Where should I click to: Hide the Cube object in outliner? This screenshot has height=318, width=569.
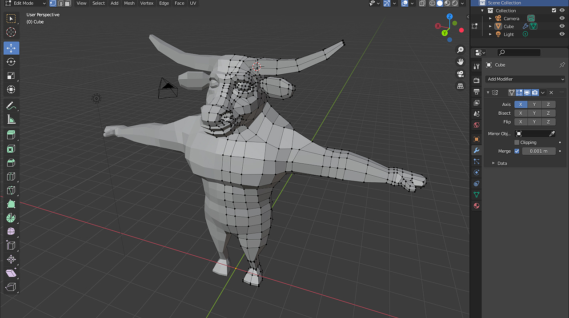(562, 26)
